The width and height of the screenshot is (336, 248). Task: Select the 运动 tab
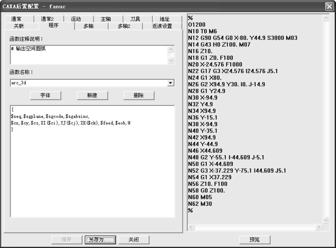(76, 19)
